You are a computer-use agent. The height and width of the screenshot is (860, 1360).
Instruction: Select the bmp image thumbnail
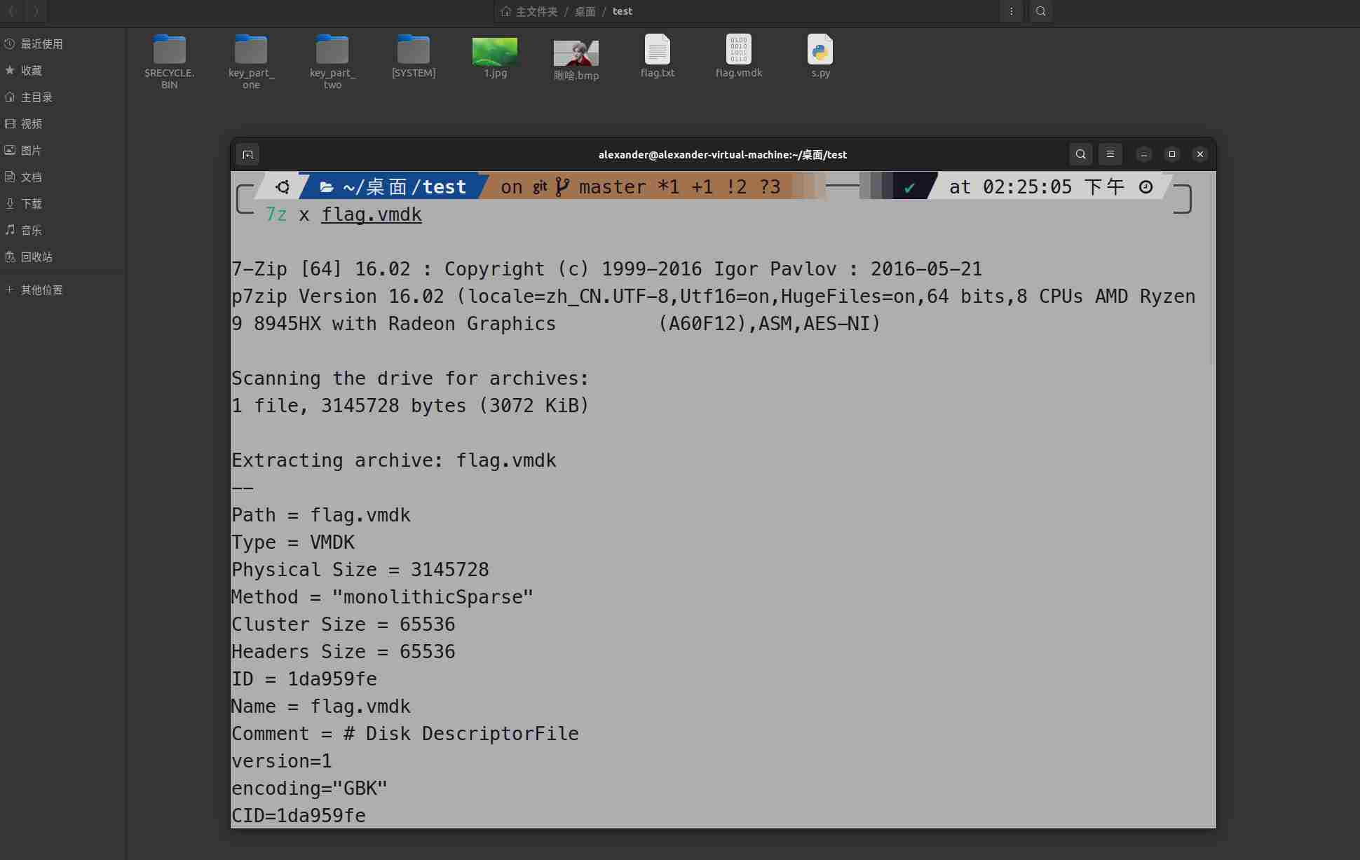tap(576, 53)
